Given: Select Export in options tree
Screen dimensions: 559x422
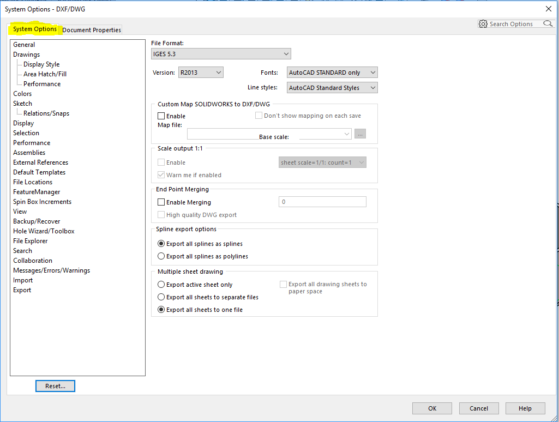Looking at the screenshot, I should click(22, 290).
